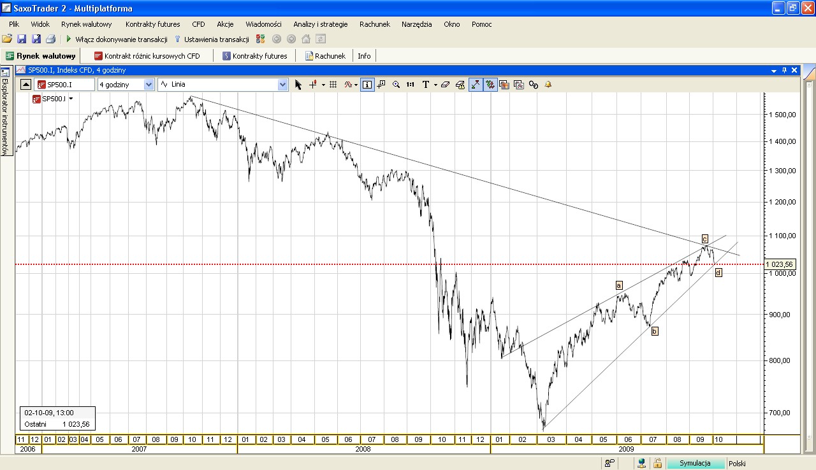Open the Narzędzia menu
The height and width of the screenshot is (470, 816).
pyautogui.click(x=417, y=24)
